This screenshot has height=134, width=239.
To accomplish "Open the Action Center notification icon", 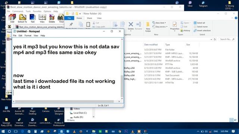I will pyautogui.click(x=233, y=131).
